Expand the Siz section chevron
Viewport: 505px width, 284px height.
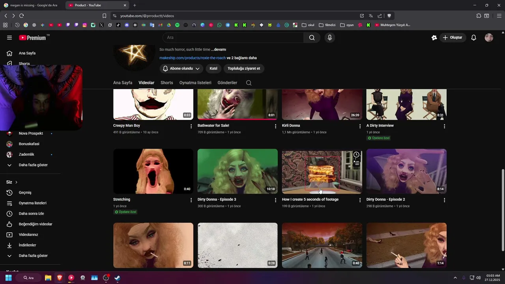point(16,182)
